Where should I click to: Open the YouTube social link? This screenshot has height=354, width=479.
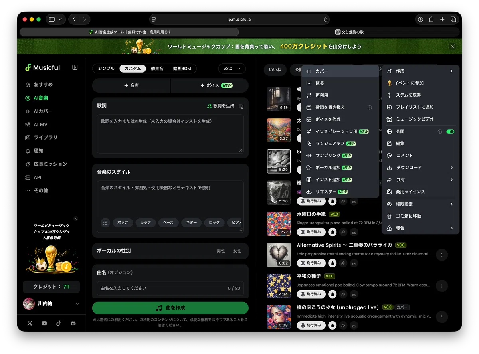tap(44, 323)
